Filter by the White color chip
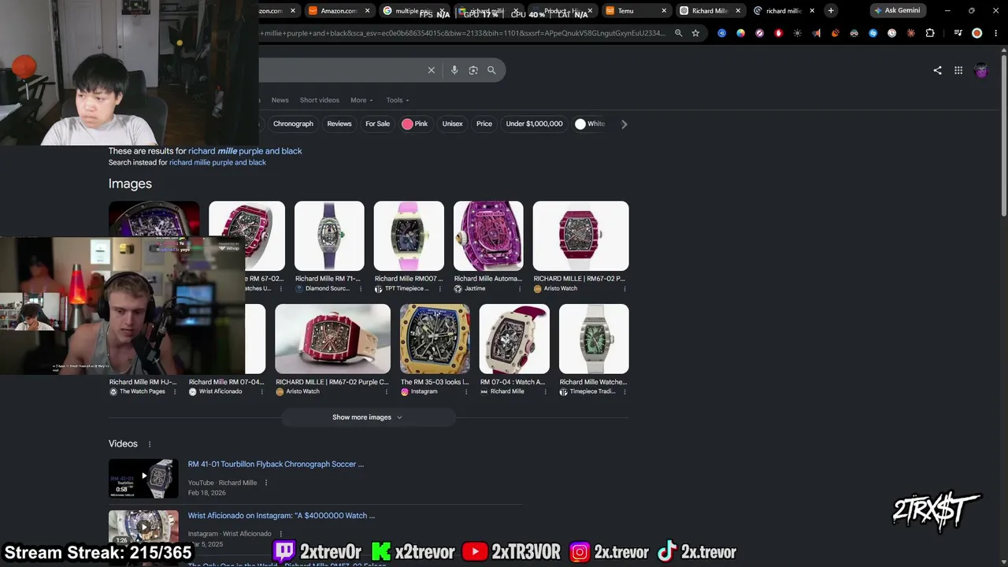 (591, 124)
